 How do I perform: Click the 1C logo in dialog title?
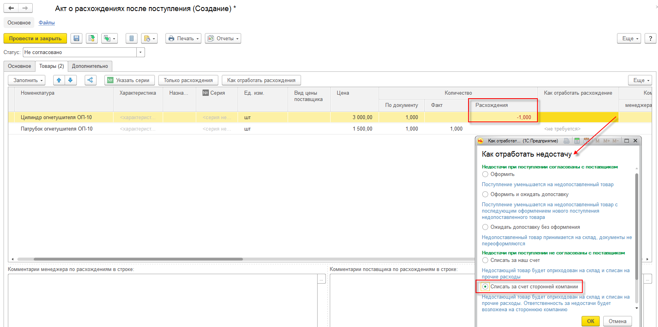(x=480, y=141)
